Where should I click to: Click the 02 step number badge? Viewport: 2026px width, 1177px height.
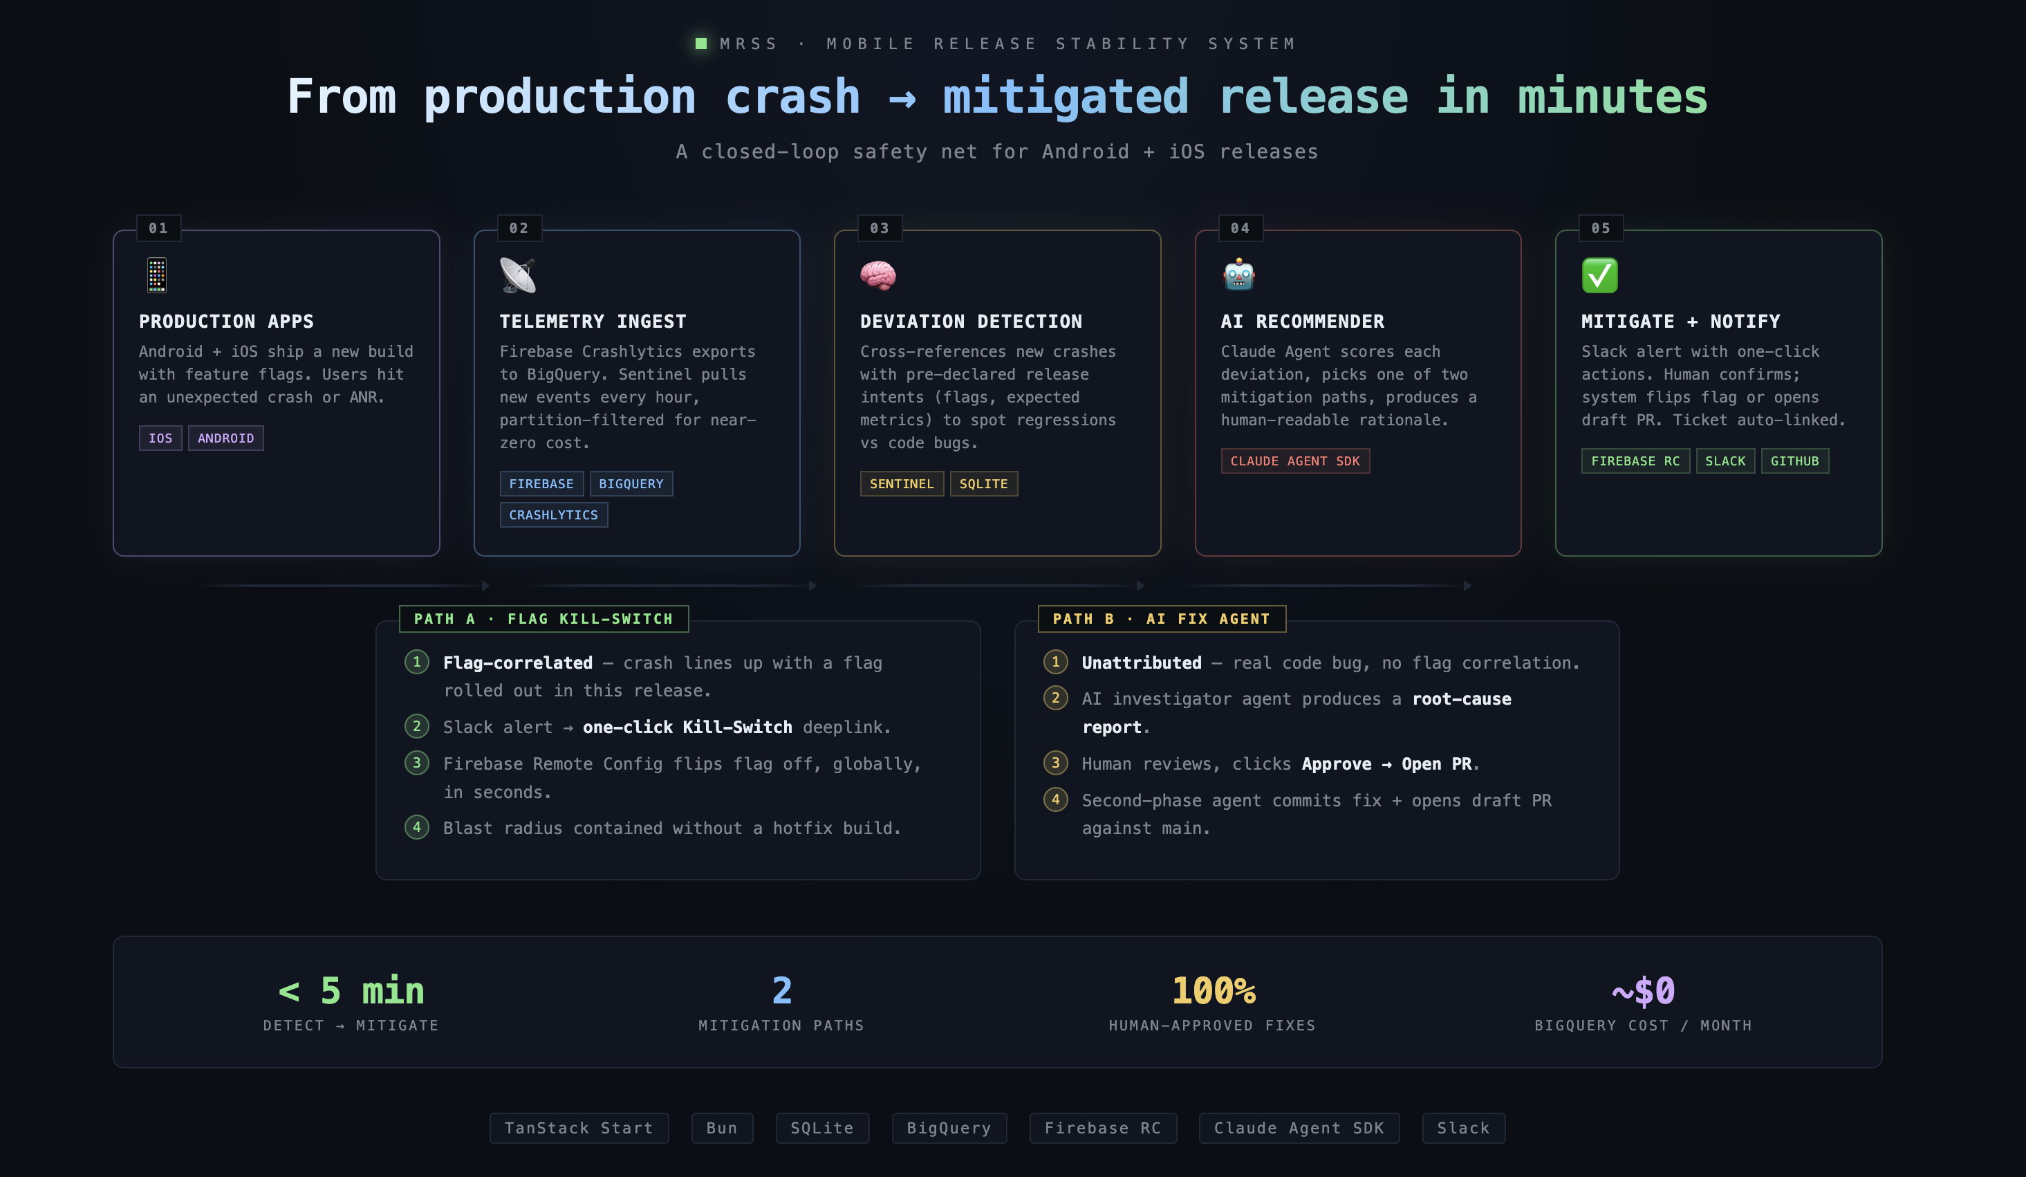[x=519, y=228]
